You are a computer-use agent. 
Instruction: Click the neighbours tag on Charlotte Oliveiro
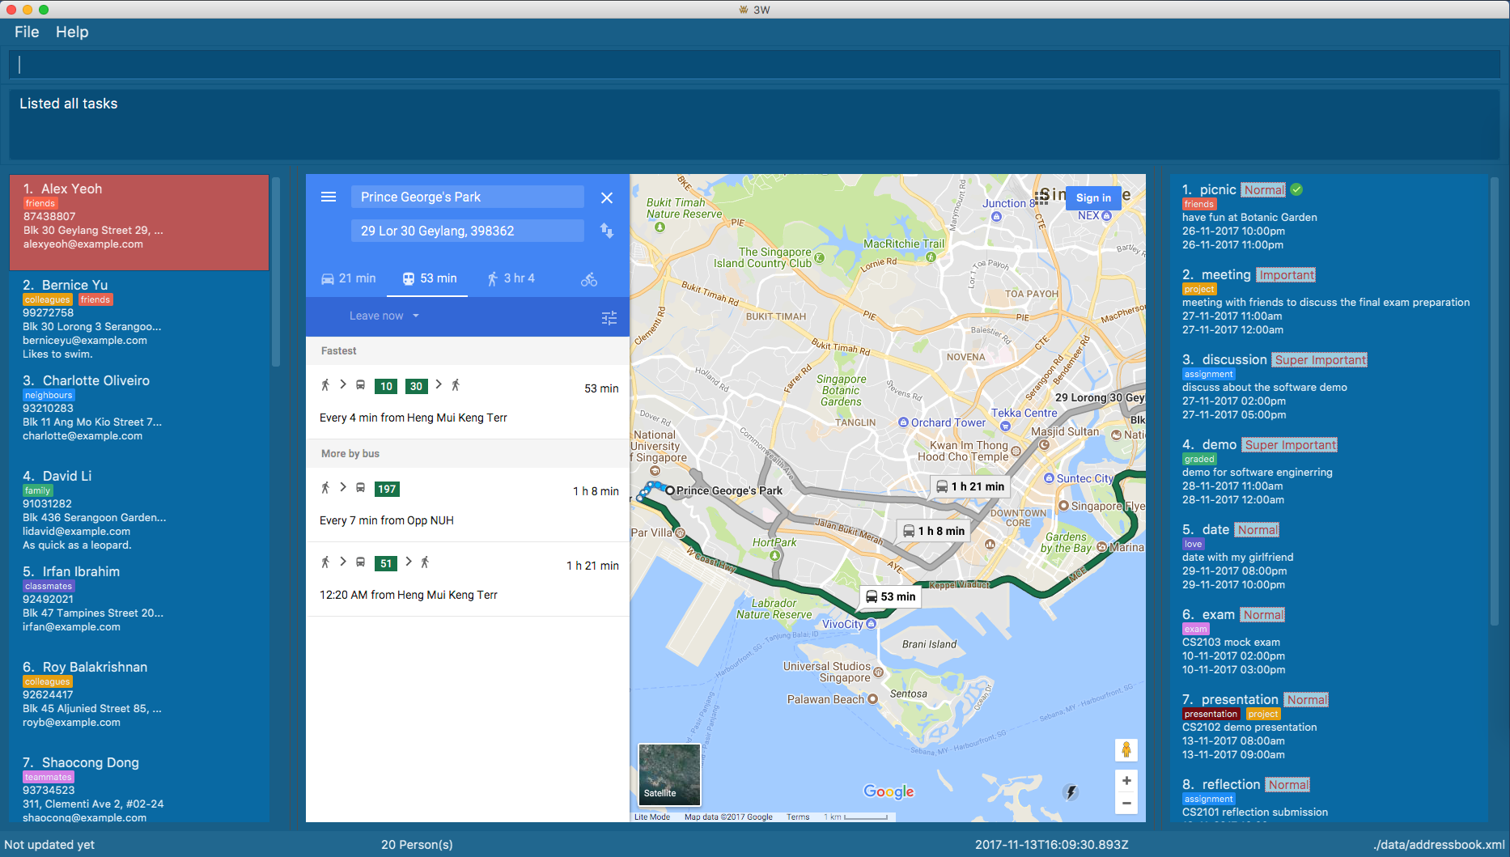[49, 395]
